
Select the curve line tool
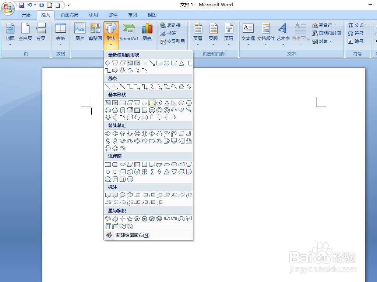174,87
